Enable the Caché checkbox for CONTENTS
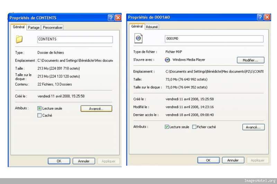This screenshot has width=277, height=184. [39, 116]
